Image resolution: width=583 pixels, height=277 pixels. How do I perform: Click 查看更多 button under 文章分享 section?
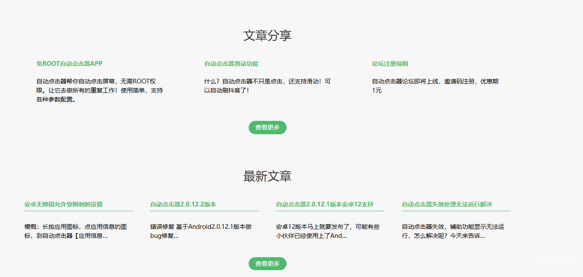(267, 127)
